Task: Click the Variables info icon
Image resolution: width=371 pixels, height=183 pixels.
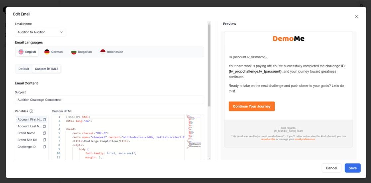Action: [31, 111]
